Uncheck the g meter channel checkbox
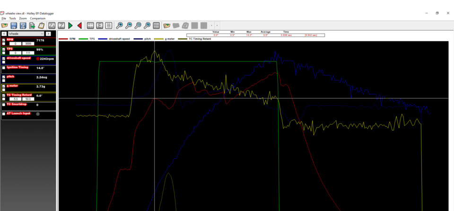This screenshot has width=454, height=211. coord(4,87)
